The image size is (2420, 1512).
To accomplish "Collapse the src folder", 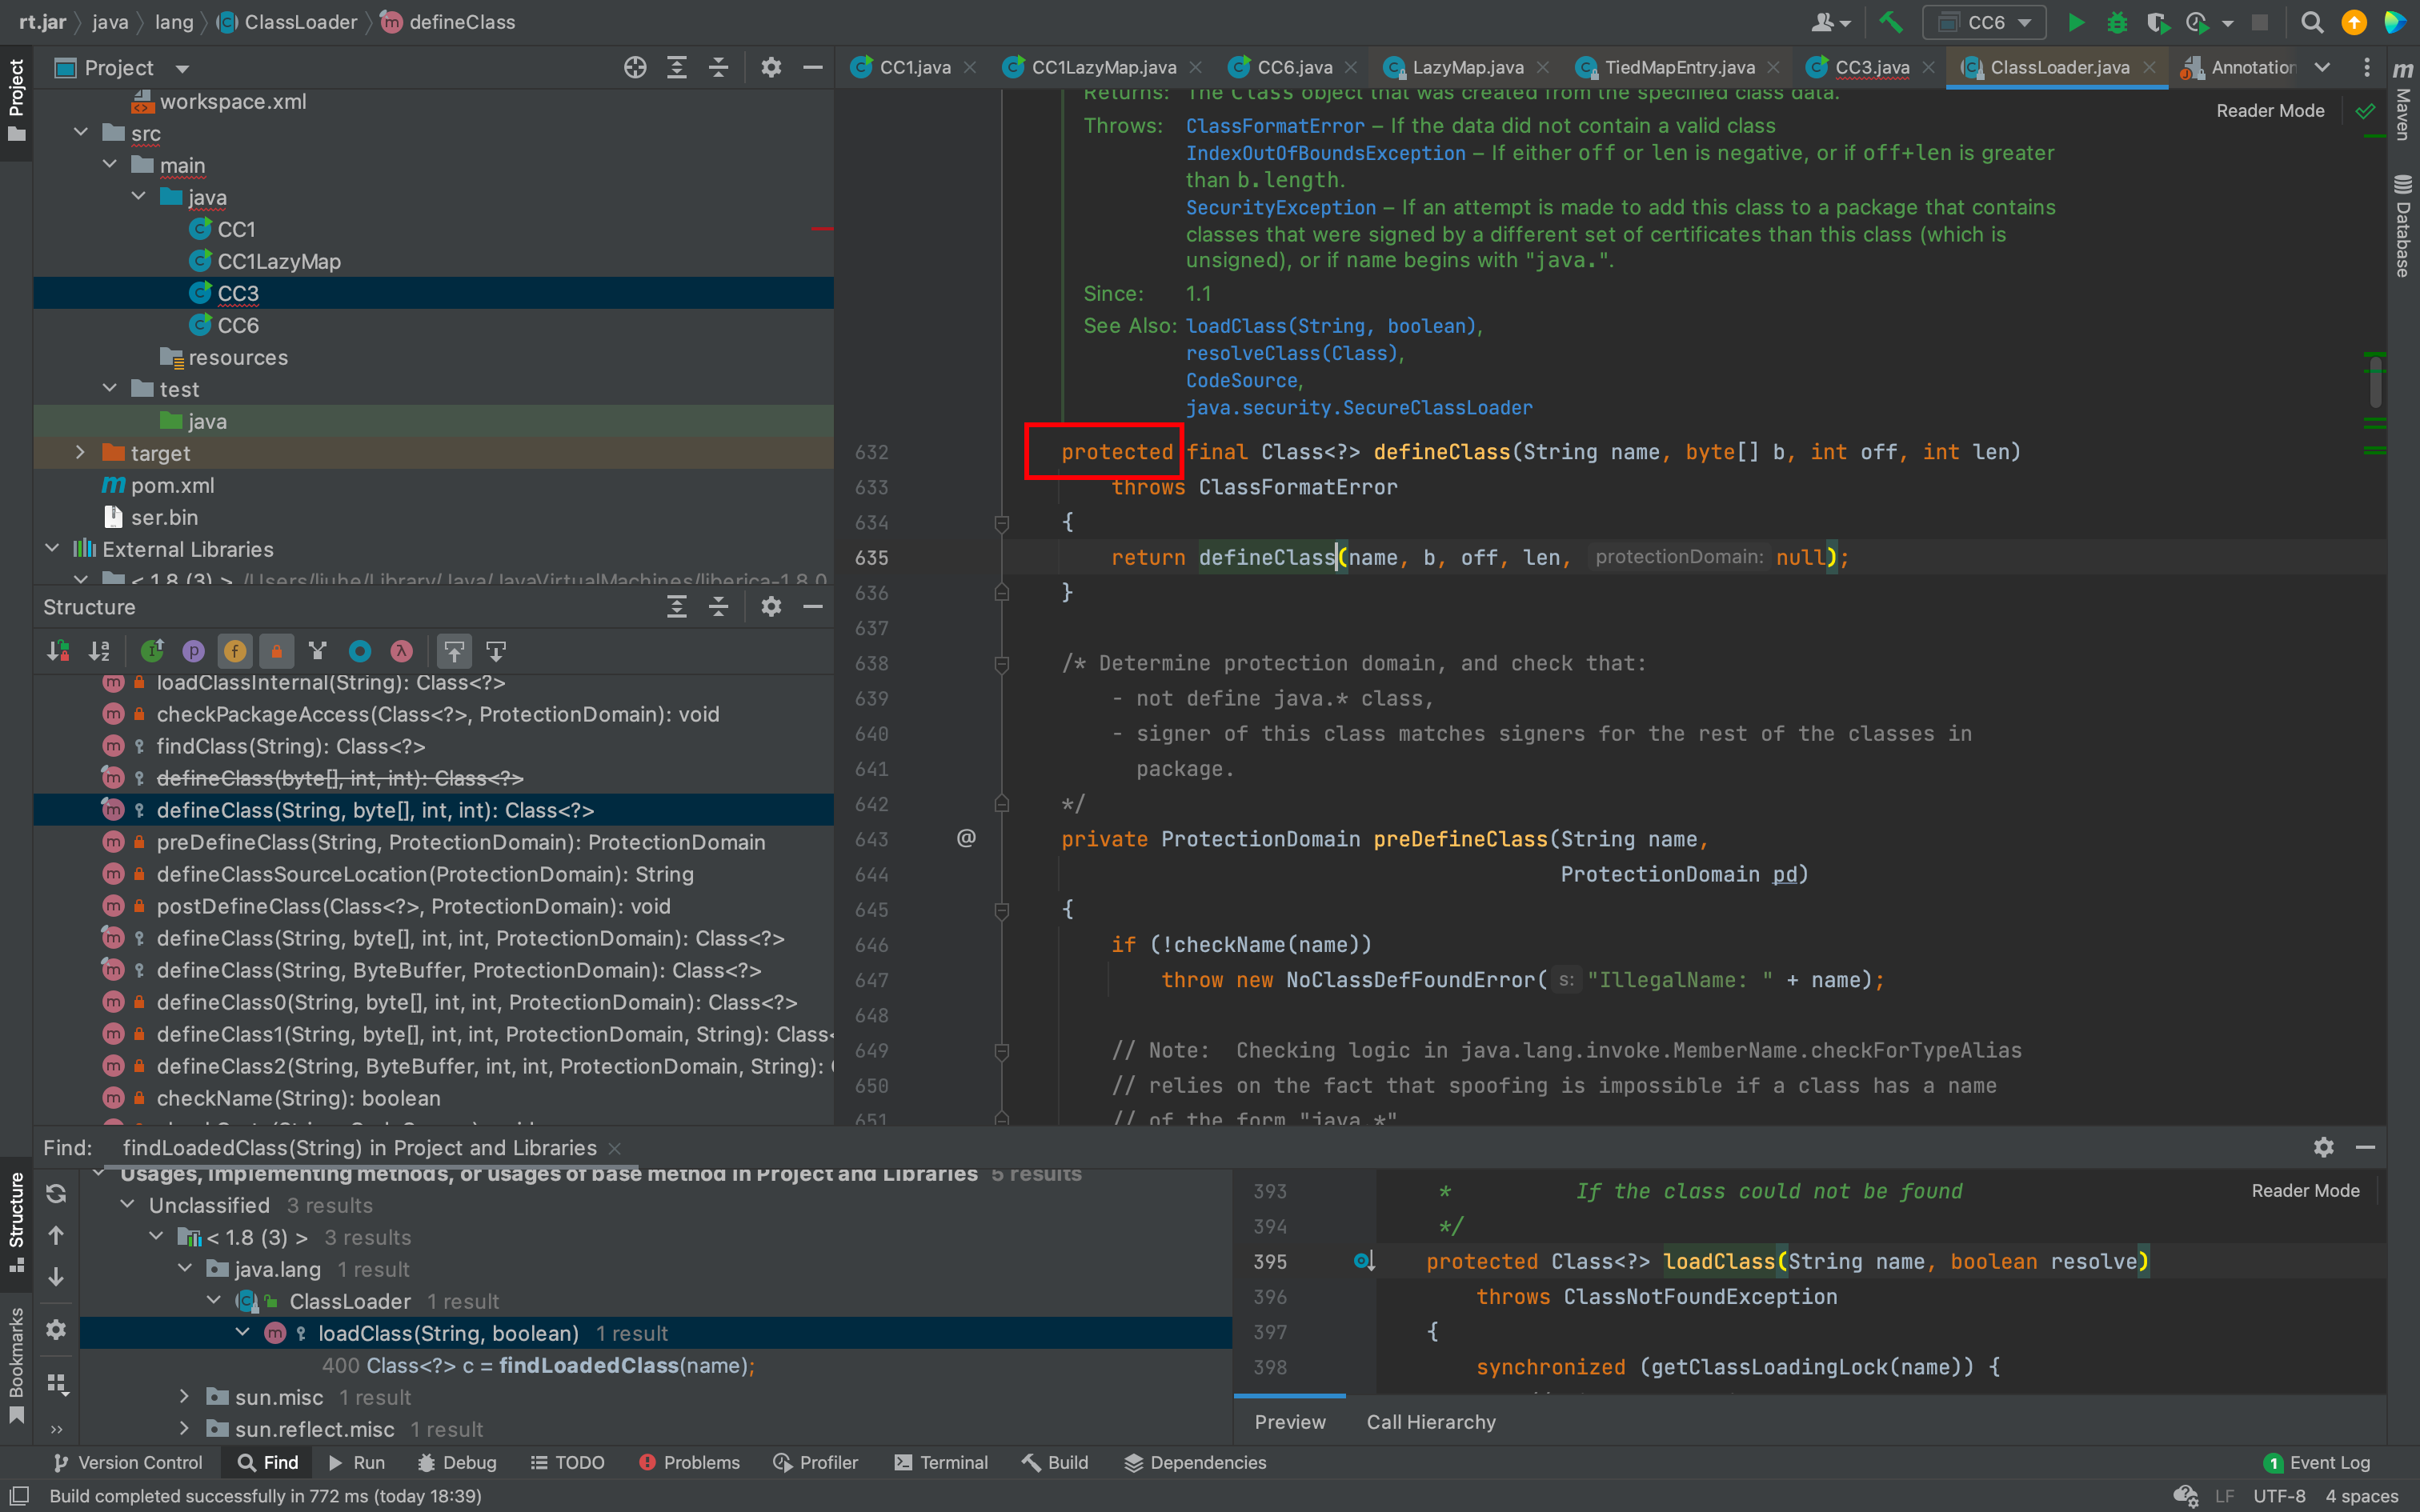I will click(81, 133).
